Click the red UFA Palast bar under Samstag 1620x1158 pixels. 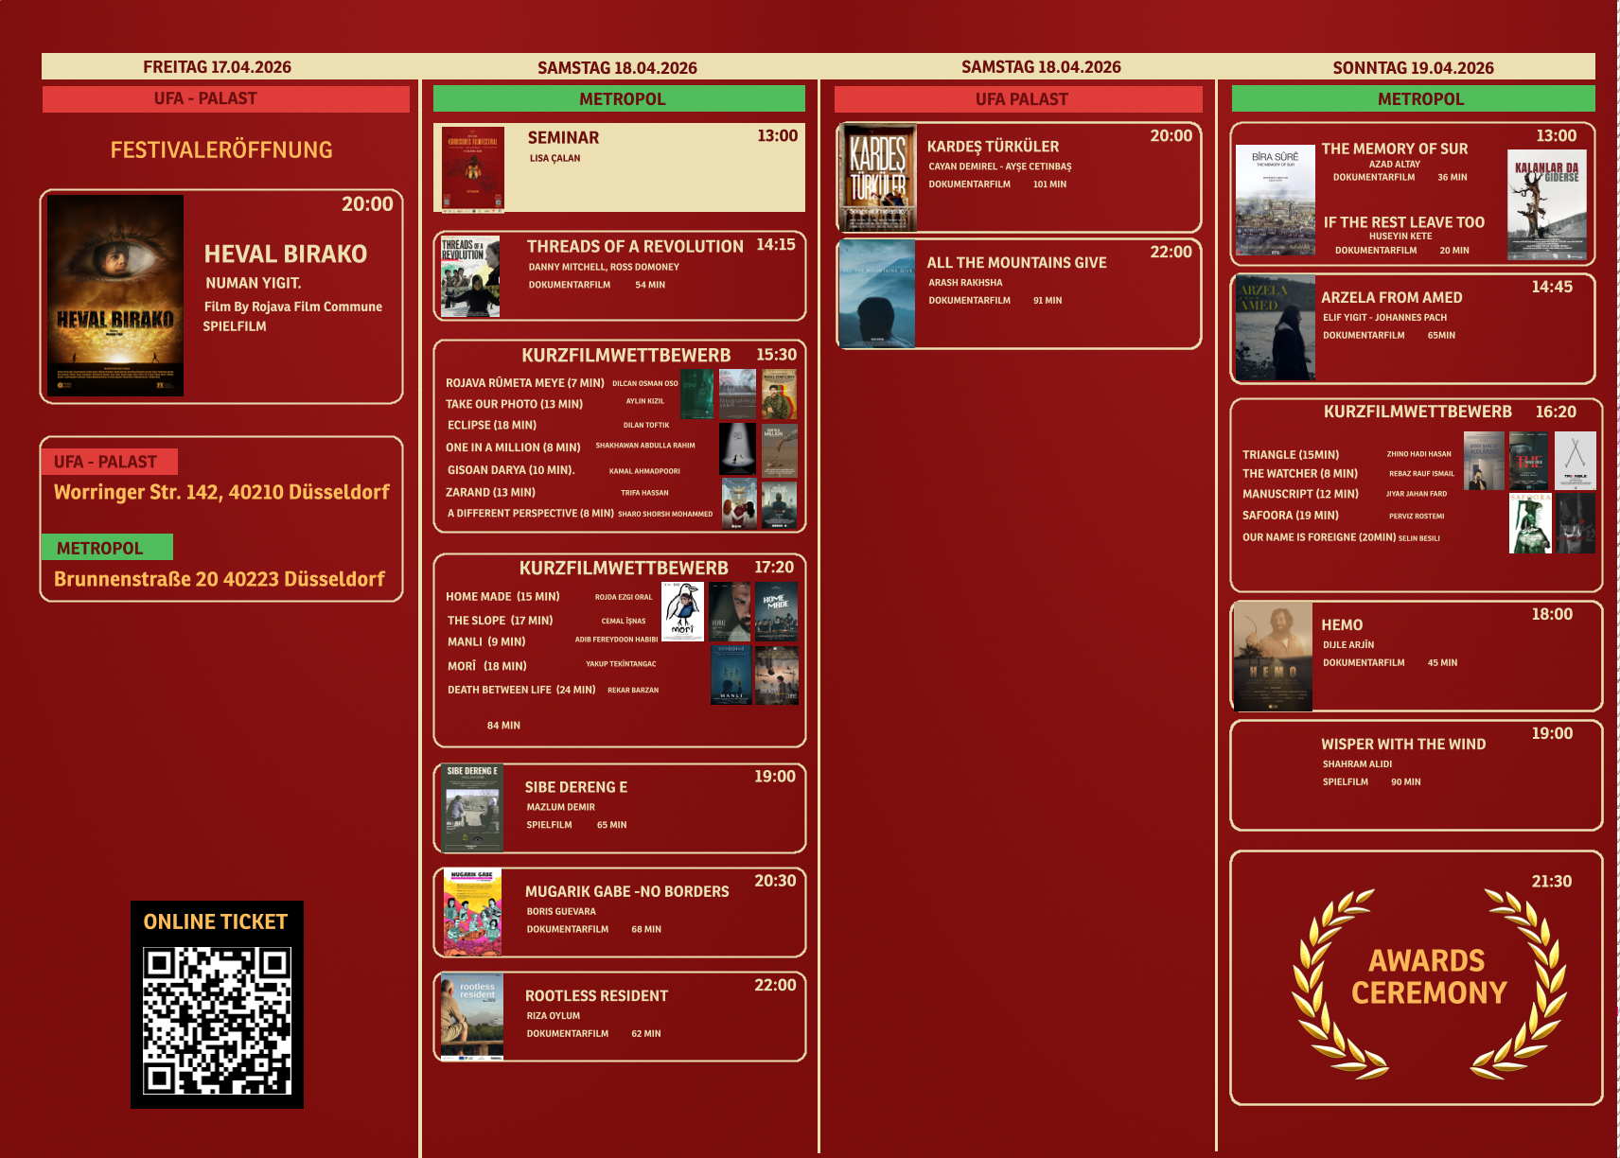(1020, 99)
